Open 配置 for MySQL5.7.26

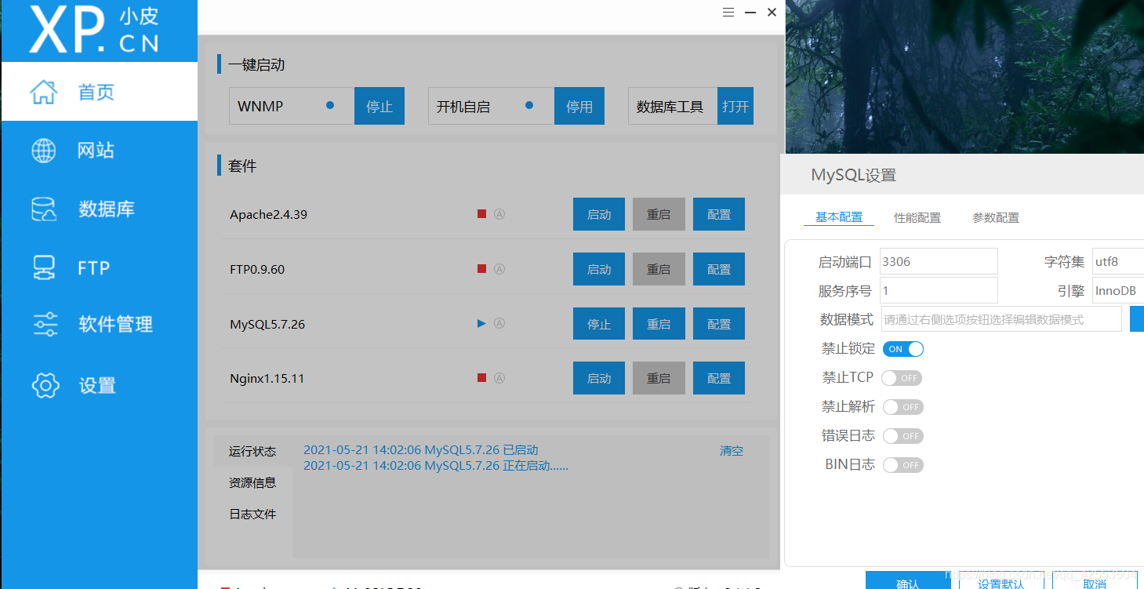tap(719, 324)
